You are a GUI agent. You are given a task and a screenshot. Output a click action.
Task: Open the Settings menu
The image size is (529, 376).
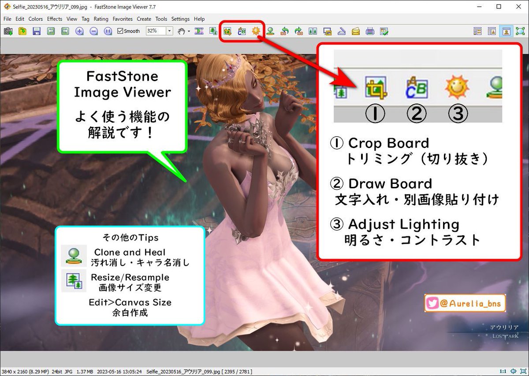tap(180, 19)
